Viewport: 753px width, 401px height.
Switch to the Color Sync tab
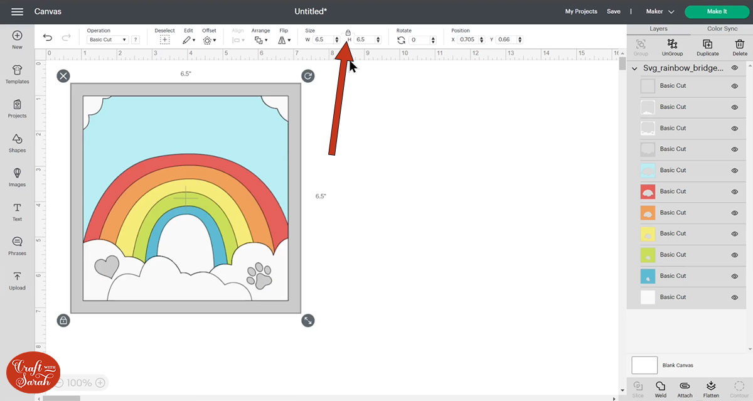723,28
